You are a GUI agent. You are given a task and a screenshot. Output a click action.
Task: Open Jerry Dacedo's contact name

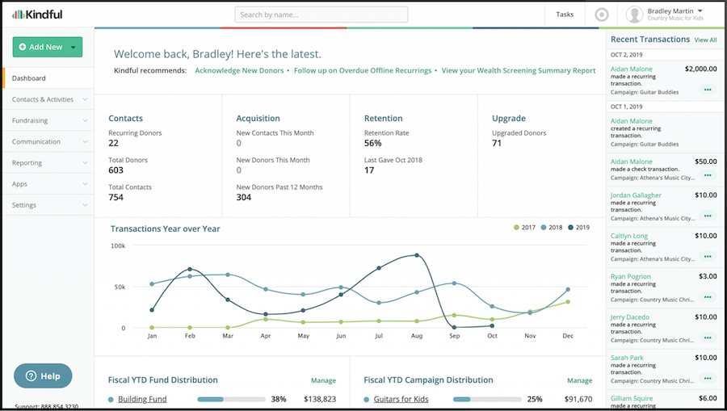tap(629, 317)
